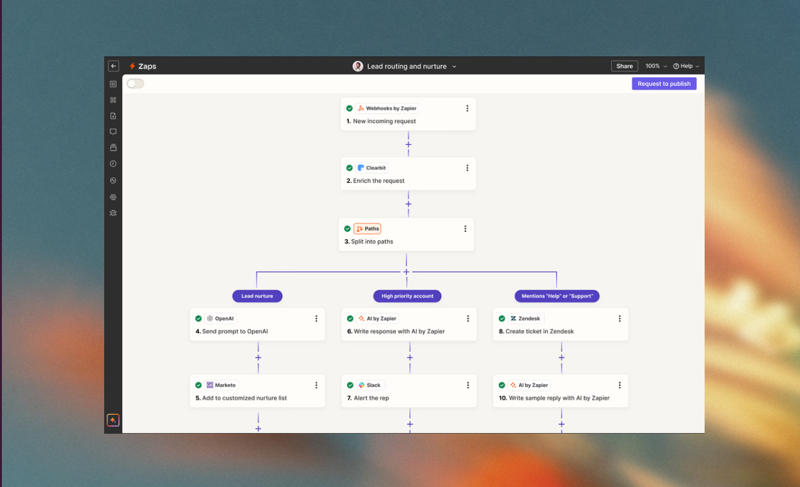Open the four-circles apps sidebar icon

113,100
